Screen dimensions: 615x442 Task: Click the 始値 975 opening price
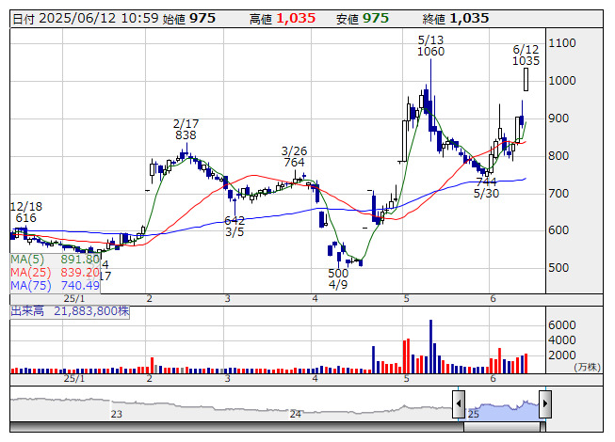[x=188, y=19]
